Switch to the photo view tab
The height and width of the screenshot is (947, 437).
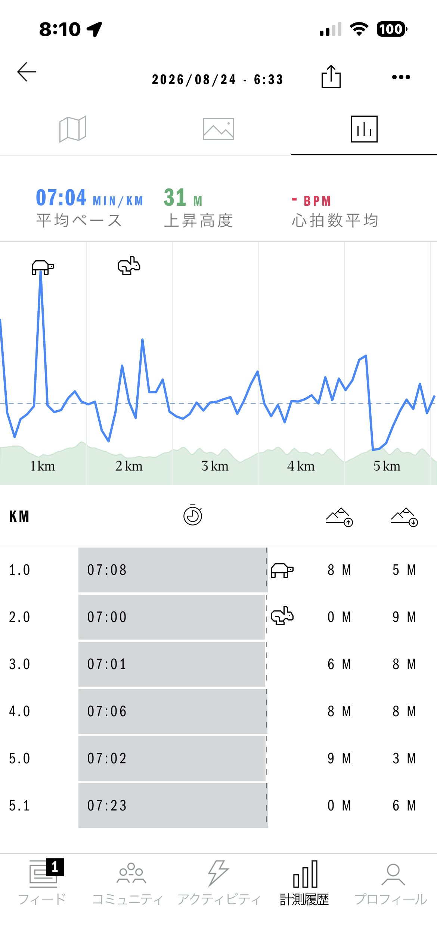click(x=218, y=129)
